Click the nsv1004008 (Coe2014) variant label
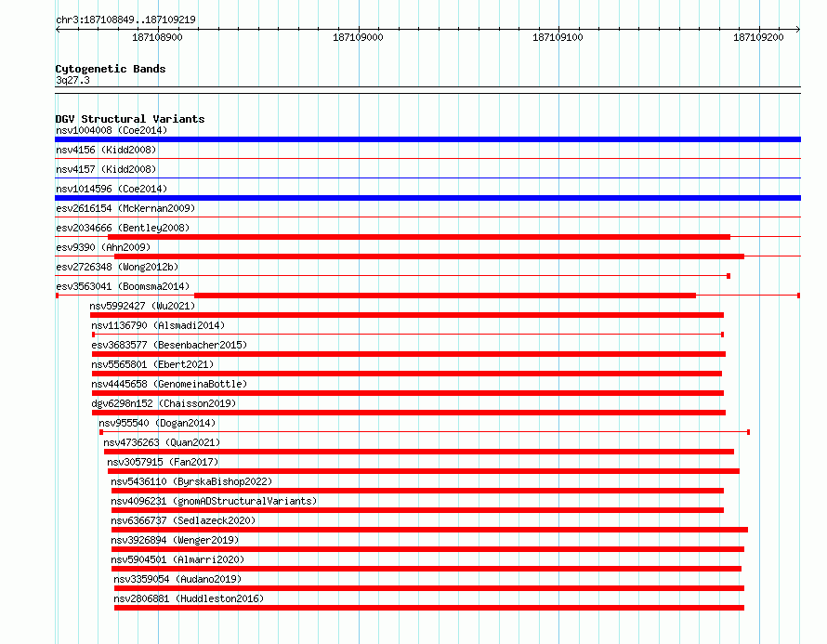 coord(112,130)
